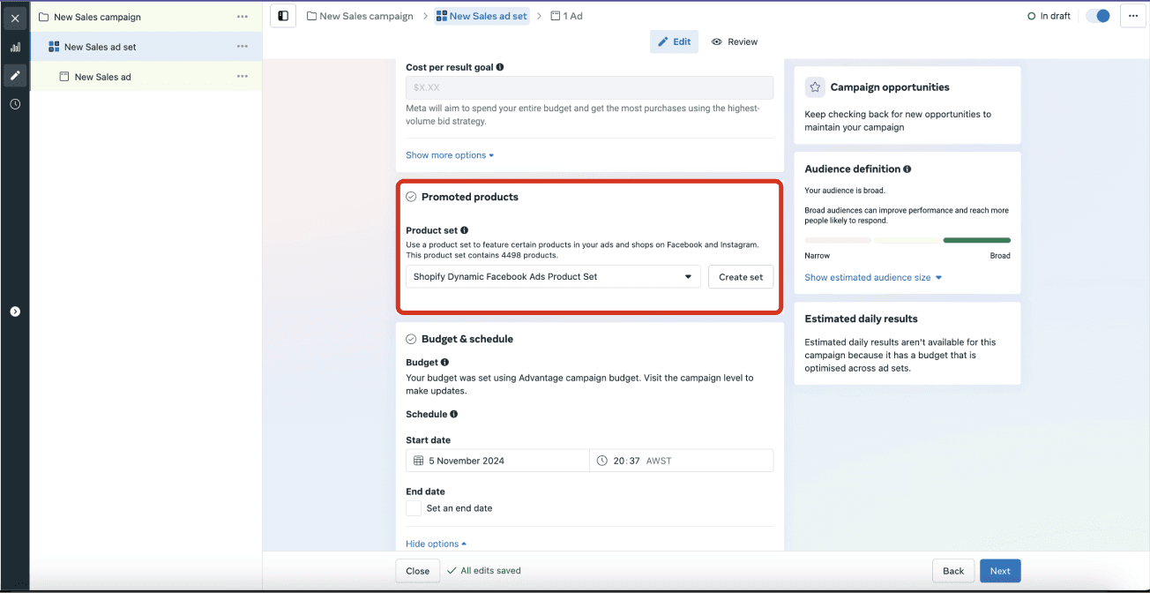Check the Set an end date checkbox
The image size is (1150, 593).
point(414,508)
